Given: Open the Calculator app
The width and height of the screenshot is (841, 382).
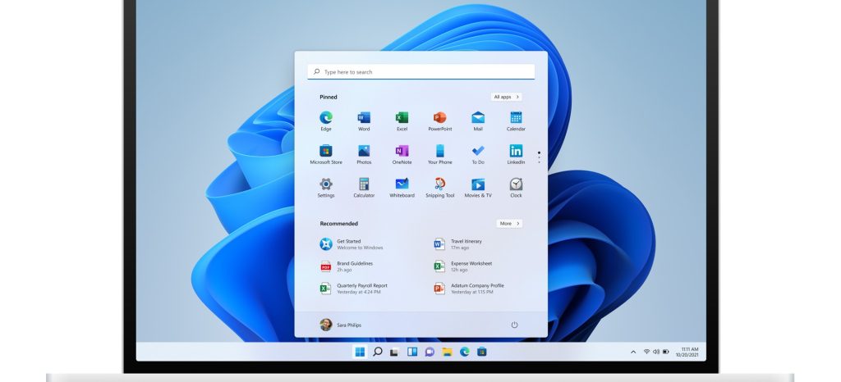Looking at the screenshot, I should (364, 184).
